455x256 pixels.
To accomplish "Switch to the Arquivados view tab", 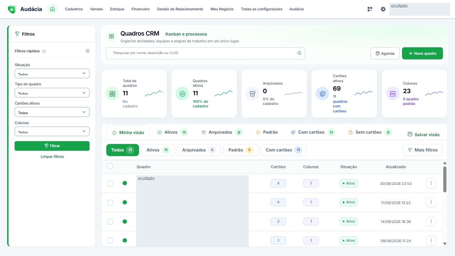I will coord(221,132).
